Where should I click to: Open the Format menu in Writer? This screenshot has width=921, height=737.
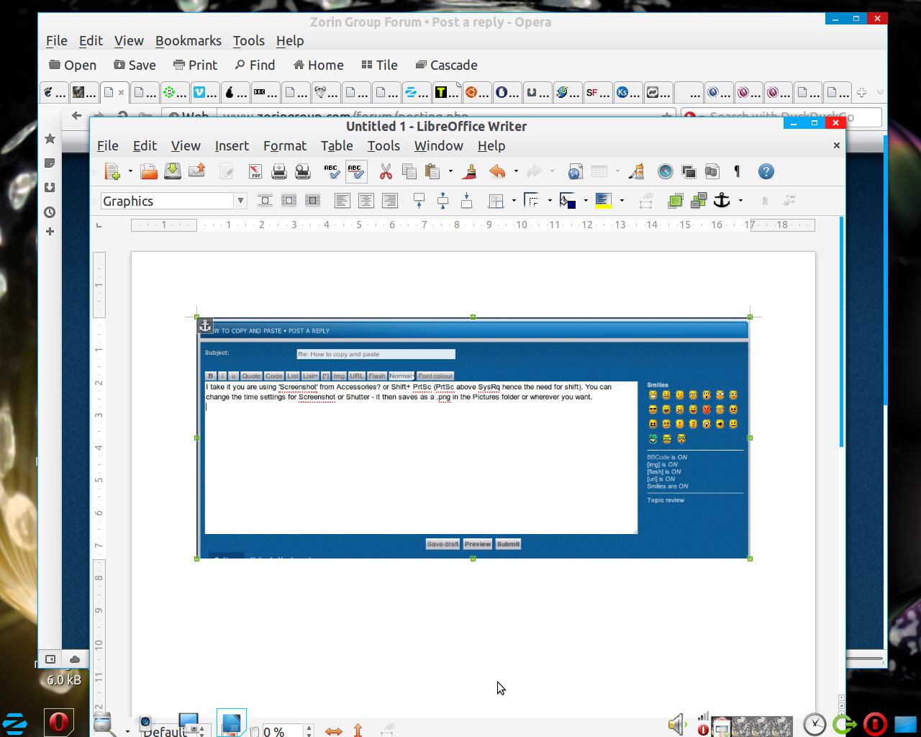coord(284,145)
